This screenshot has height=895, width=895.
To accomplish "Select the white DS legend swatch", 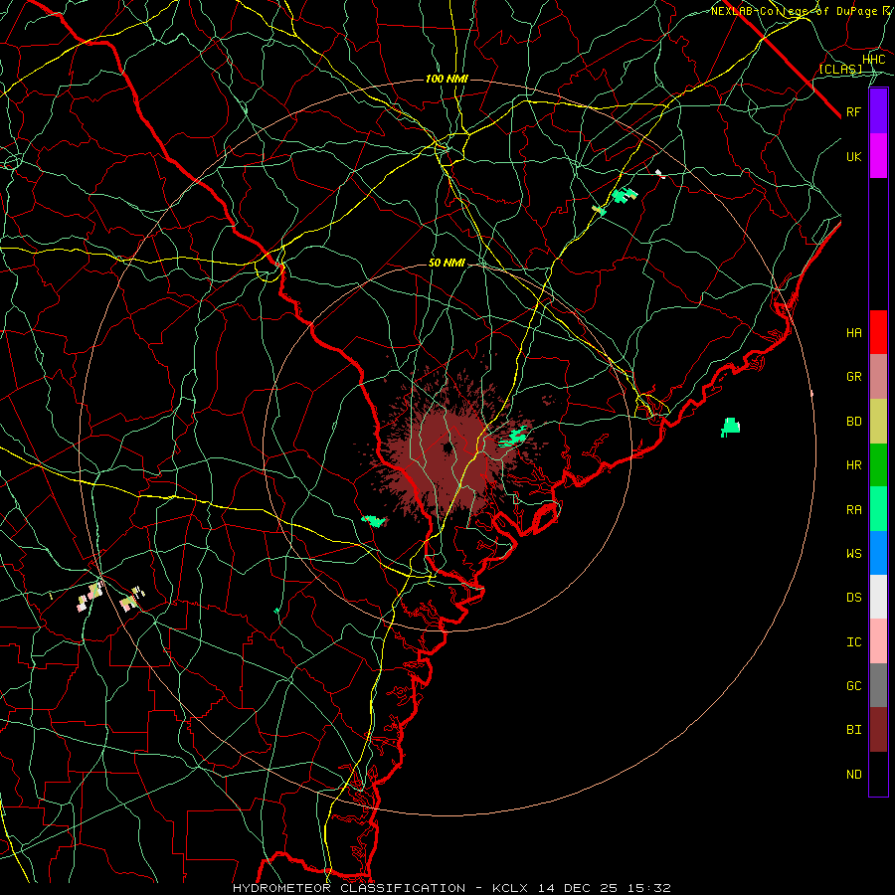I will pos(878,597).
